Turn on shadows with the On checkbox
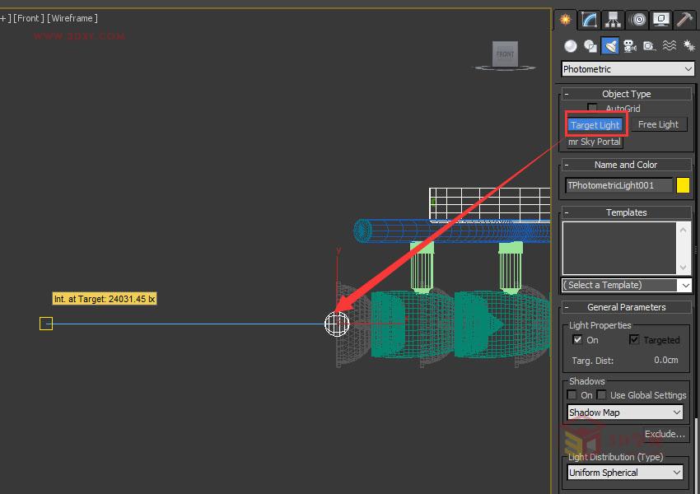 click(572, 394)
